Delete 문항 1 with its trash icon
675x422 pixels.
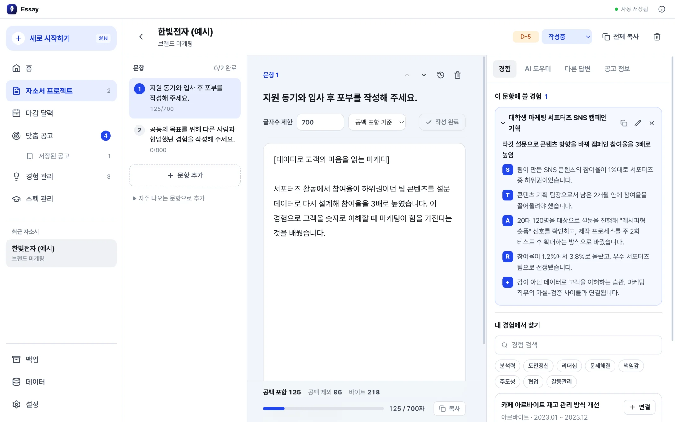pos(458,75)
